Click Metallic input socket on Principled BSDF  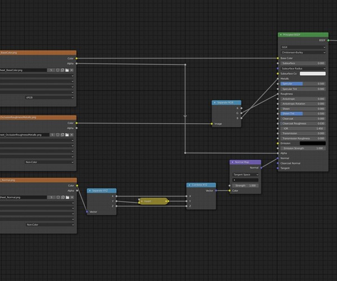277,79
